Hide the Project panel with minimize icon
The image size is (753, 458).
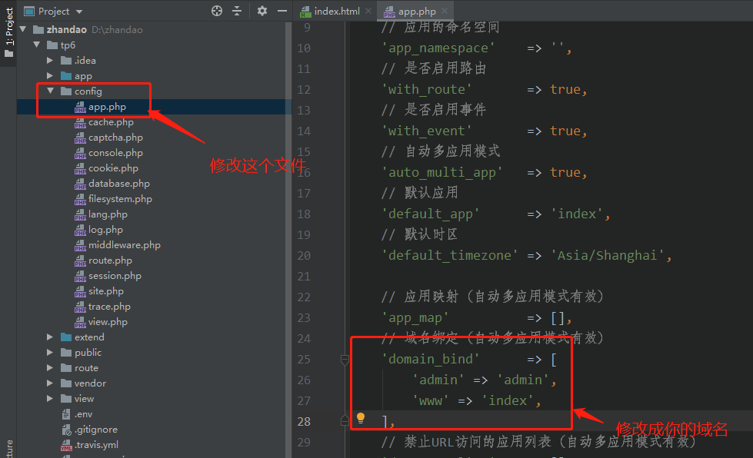(281, 11)
